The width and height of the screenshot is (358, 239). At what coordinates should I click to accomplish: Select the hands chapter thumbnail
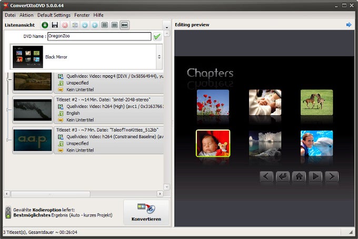(x=265, y=102)
